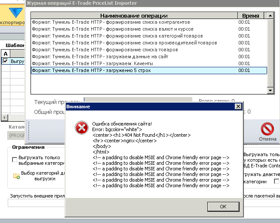The height and width of the screenshot is (223, 280).
Task: Click the current progress bar
Action: click(138, 99)
